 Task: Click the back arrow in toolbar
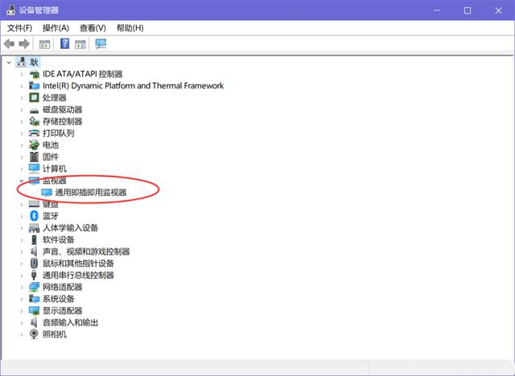(9, 44)
